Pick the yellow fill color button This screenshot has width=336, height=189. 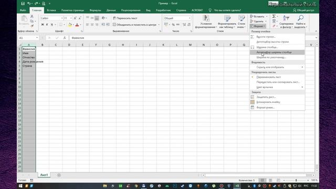point(70,25)
